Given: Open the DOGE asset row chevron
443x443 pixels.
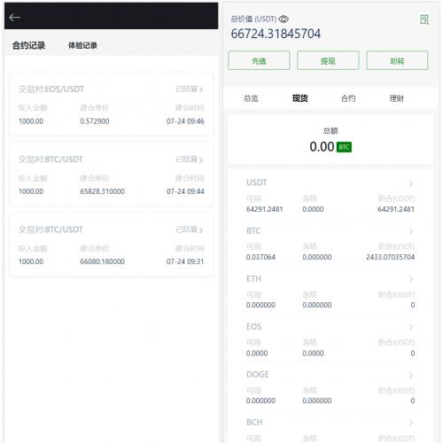Looking at the screenshot, I should click(x=411, y=375).
